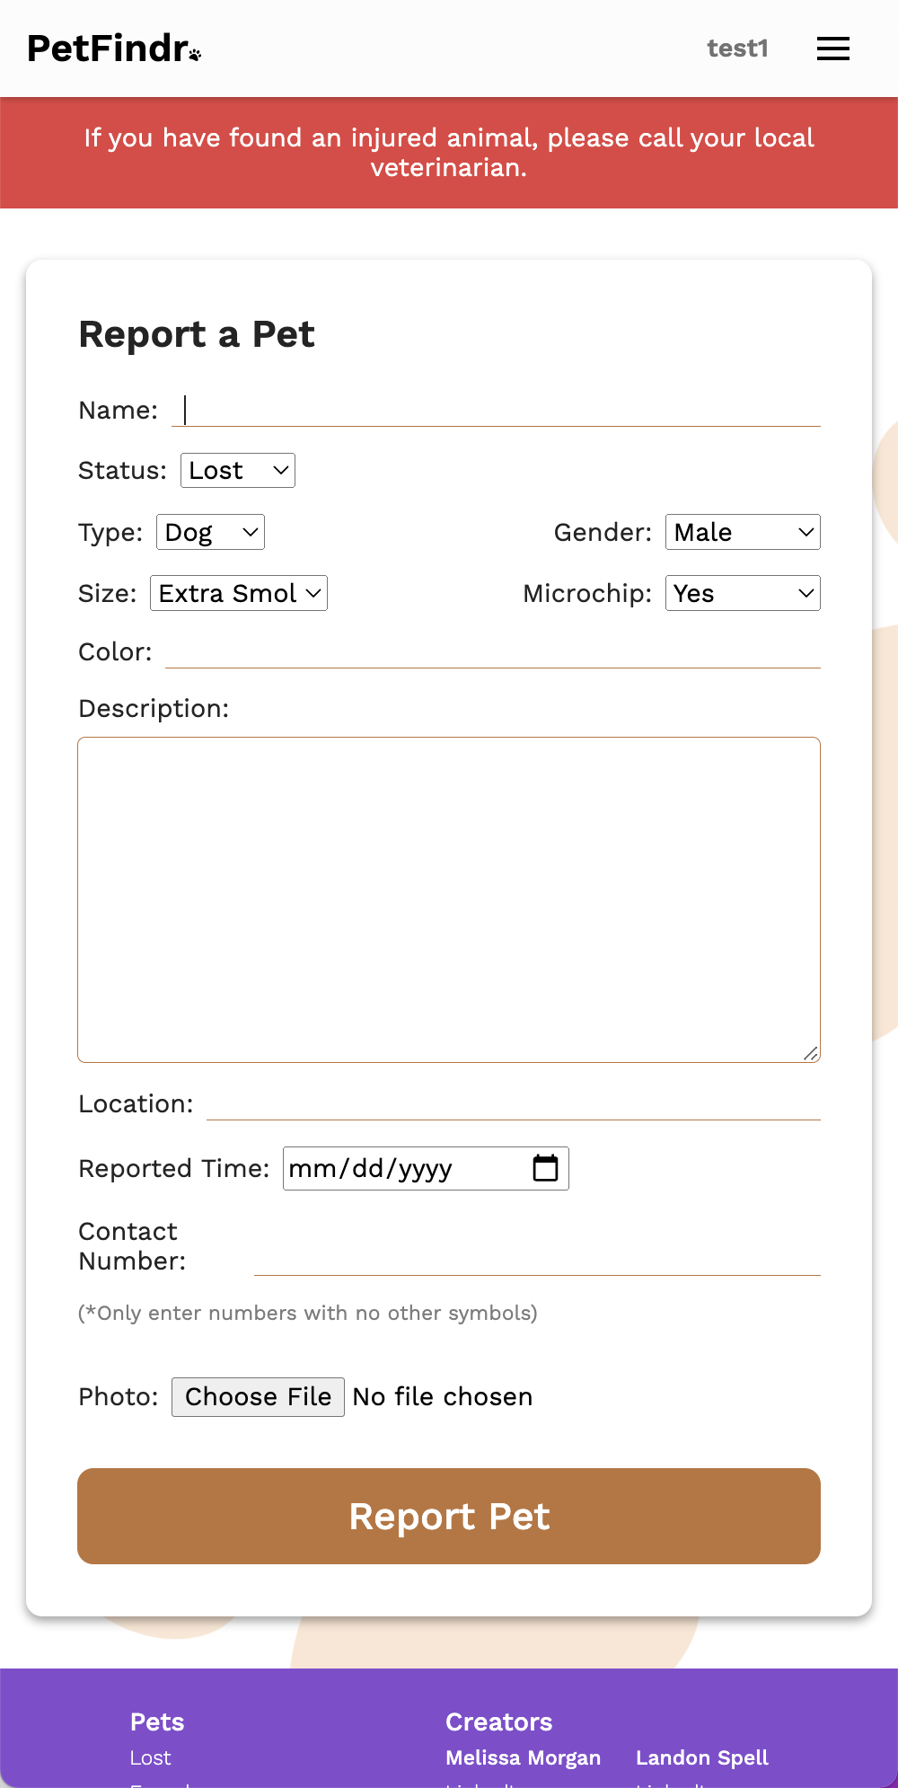Click inside the Description text area

pyautogui.click(x=449, y=899)
